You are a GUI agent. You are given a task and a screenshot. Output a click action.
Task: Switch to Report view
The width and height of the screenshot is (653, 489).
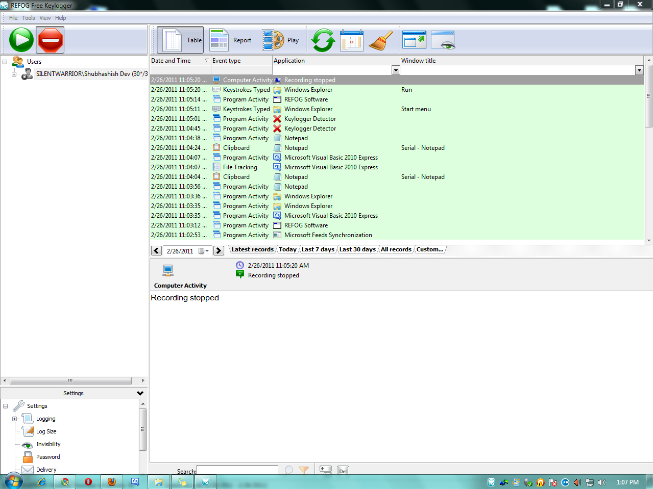click(x=230, y=40)
